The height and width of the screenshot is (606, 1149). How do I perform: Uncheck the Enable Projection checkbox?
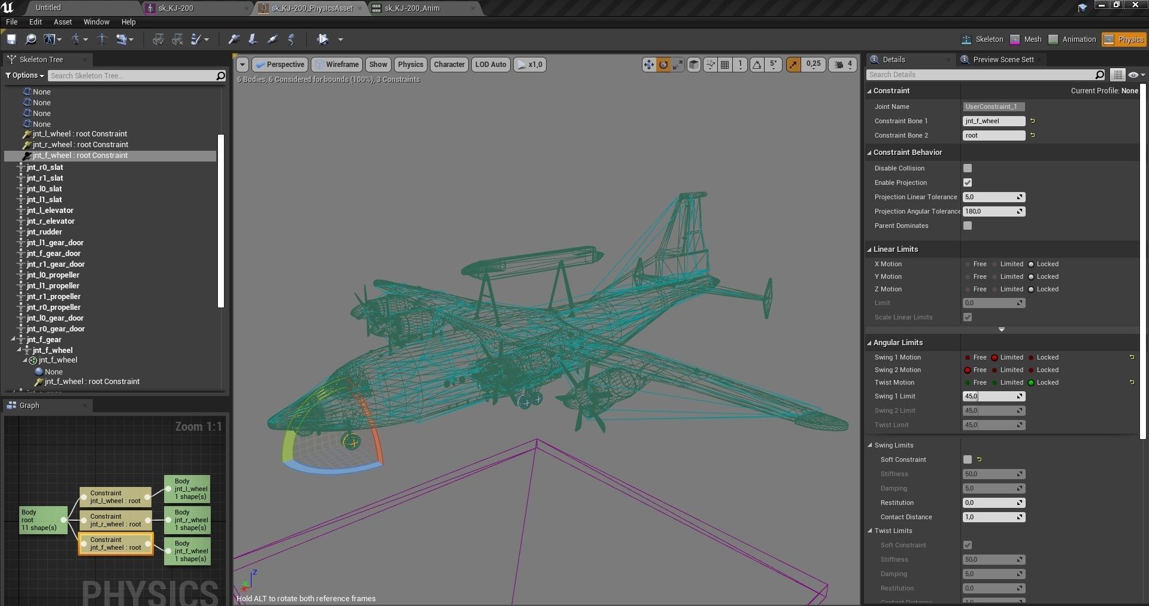click(968, 182)
